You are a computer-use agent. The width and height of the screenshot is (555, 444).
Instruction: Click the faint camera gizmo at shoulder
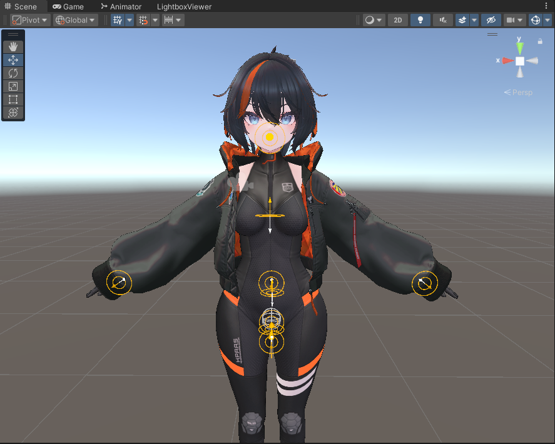(x=240, y=183)
